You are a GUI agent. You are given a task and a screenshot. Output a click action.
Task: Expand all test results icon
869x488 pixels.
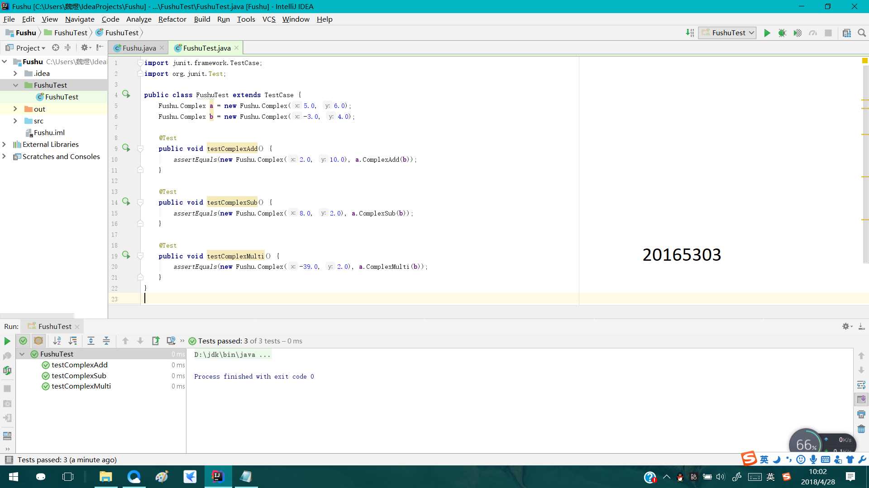91,341
